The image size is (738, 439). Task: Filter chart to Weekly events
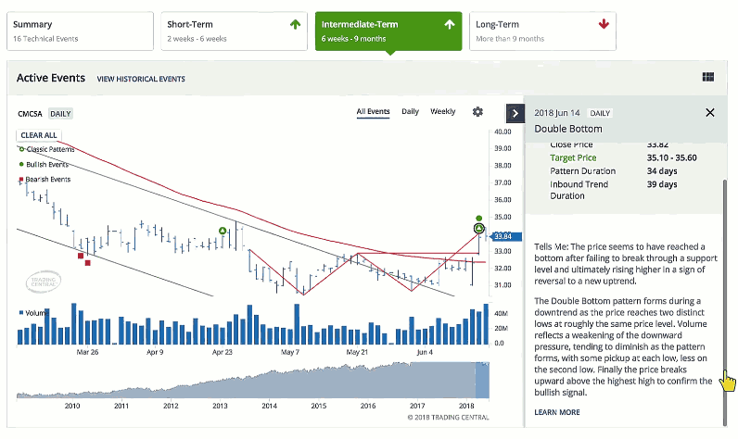(442, 112)
